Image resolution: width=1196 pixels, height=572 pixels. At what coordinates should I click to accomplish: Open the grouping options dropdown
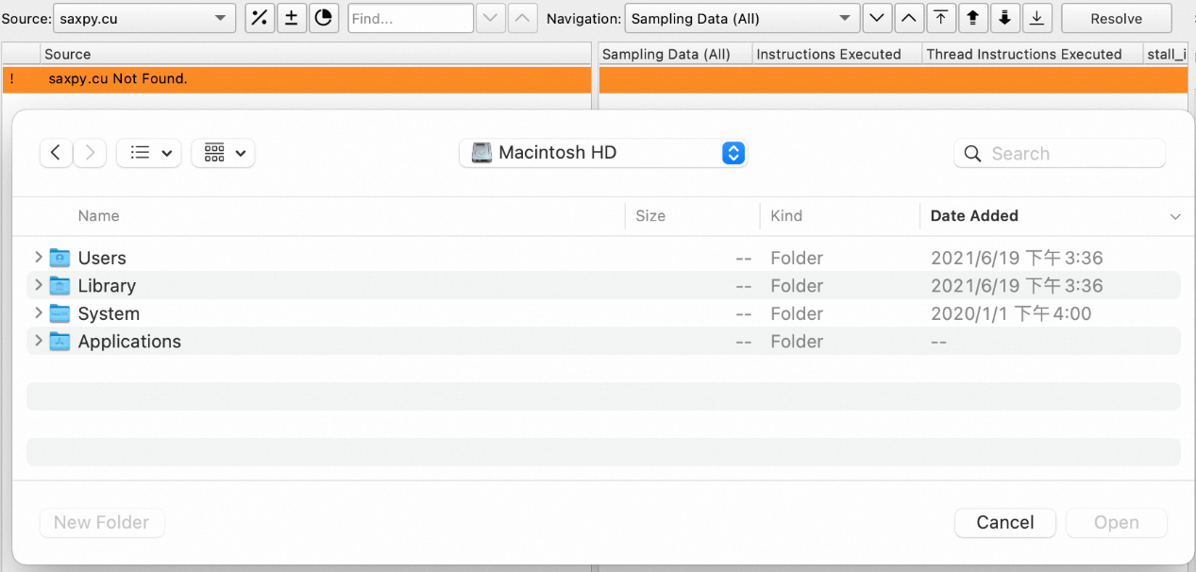[223, 152]
